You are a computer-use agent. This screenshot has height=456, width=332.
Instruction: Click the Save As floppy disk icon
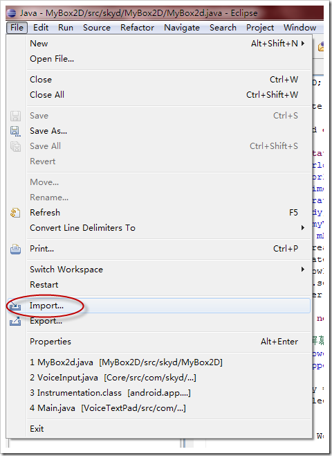(15, 131)
